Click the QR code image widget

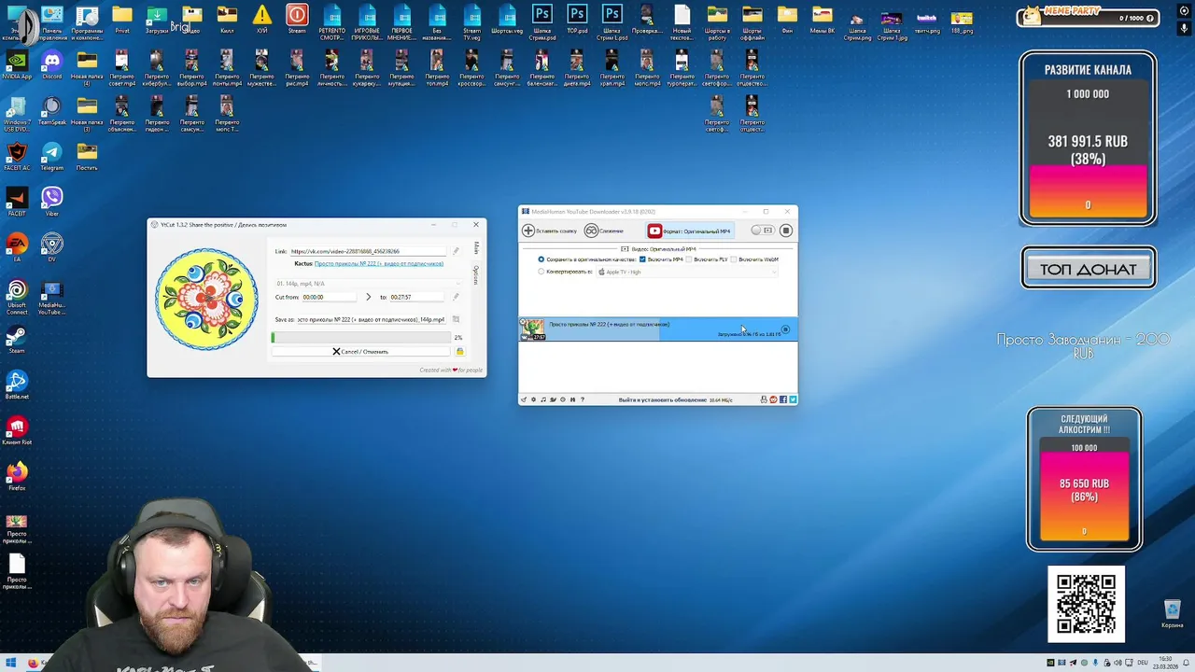point(1086,604)
